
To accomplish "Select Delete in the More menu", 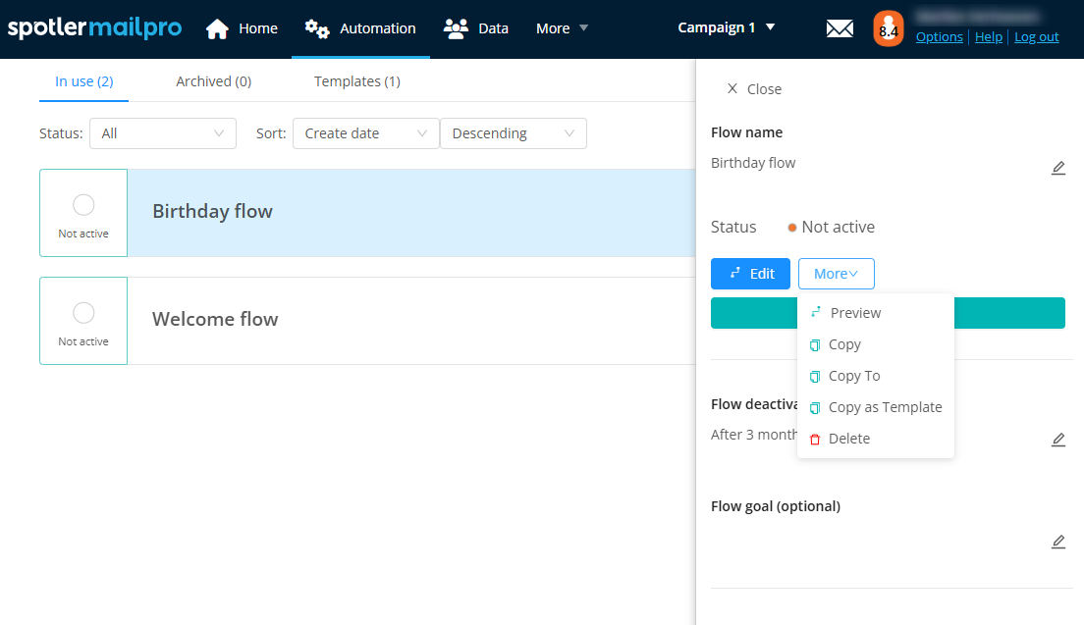I will (848, 439).
